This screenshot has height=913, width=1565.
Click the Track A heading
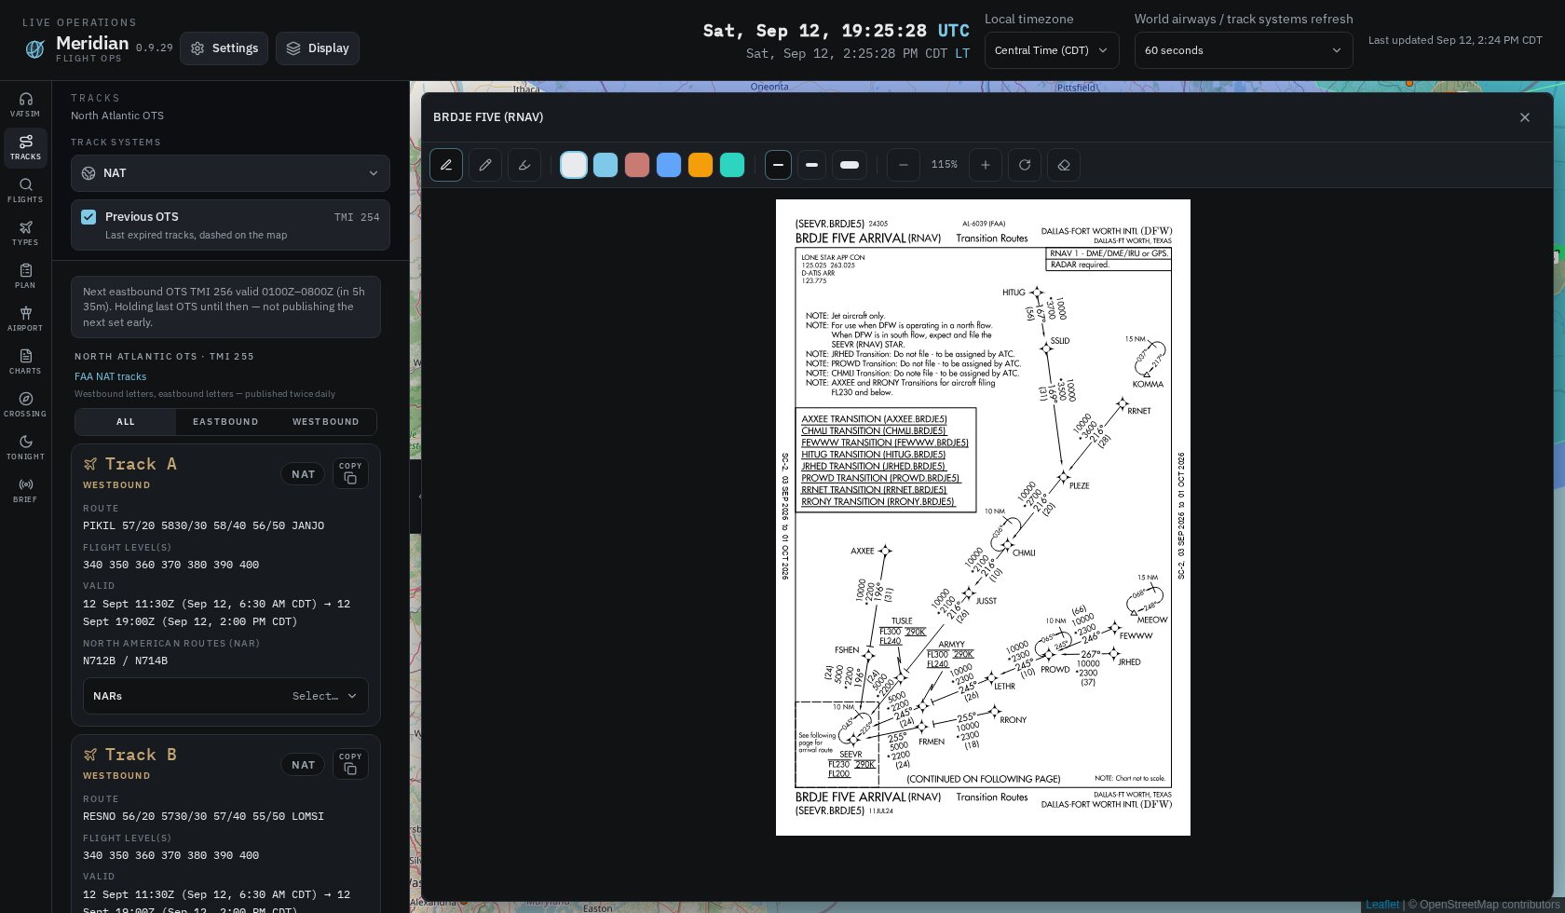coord(141,464)
